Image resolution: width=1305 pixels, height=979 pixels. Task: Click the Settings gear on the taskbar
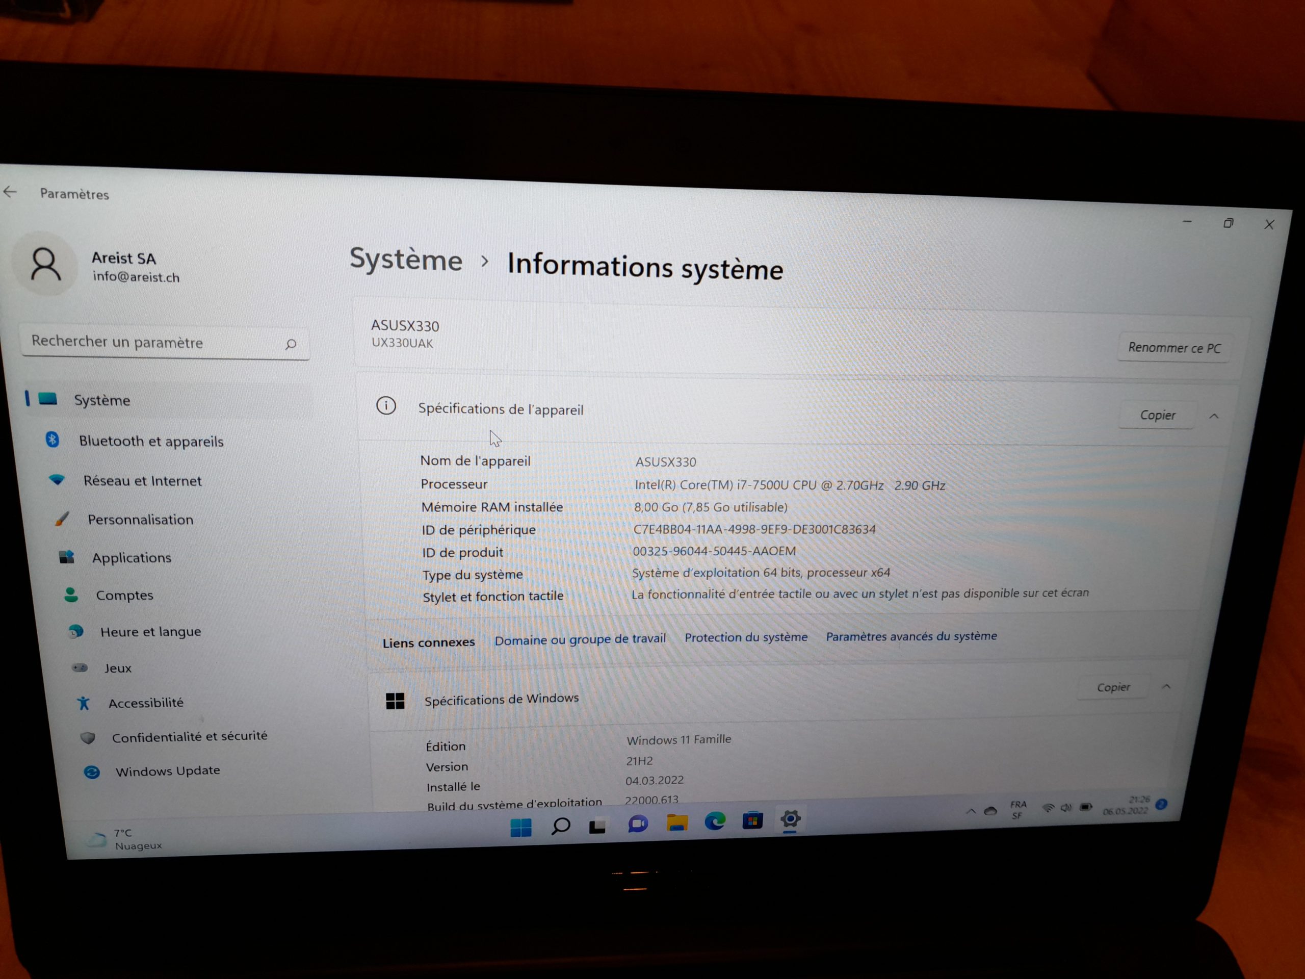coord(790,819)
